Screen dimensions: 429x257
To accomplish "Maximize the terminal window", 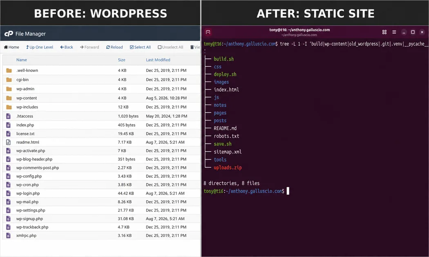I will [413, 32].
